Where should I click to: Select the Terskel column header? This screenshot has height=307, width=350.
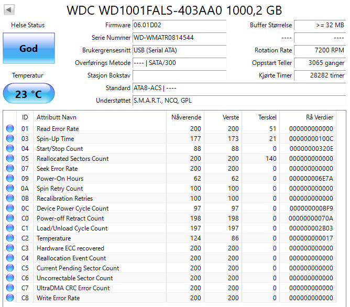tap(267, 117)
